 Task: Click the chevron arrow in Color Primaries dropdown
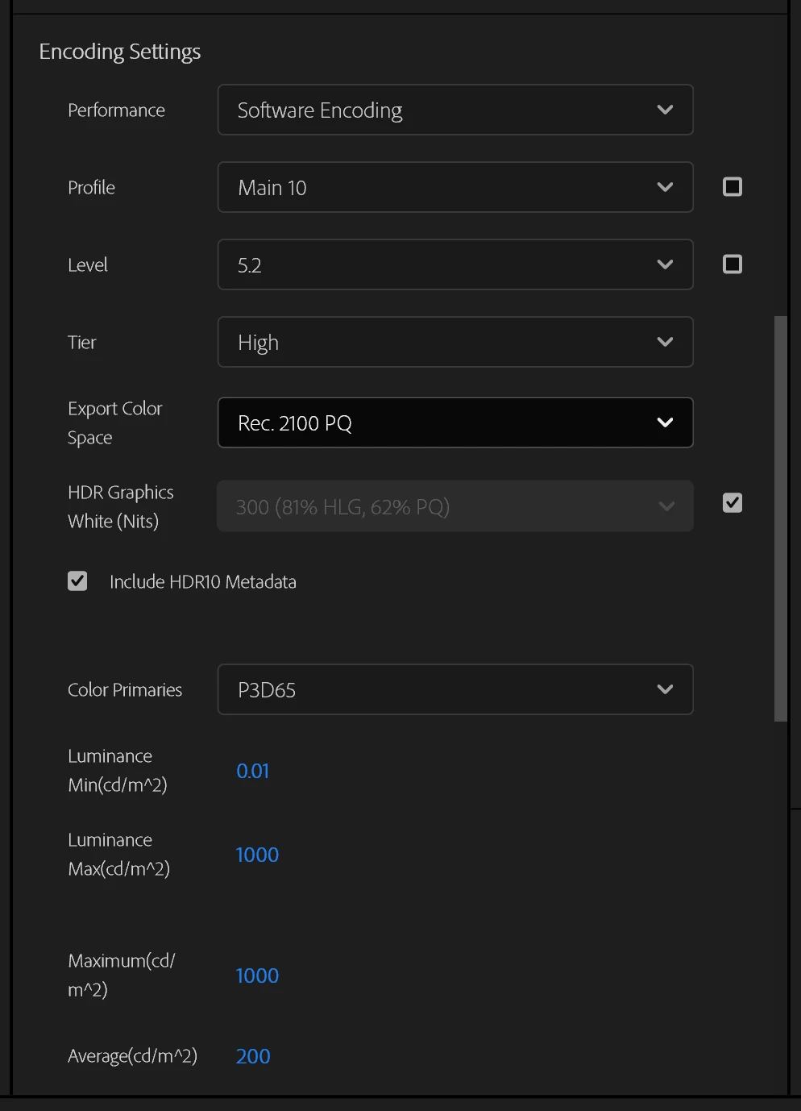(665, 689)
